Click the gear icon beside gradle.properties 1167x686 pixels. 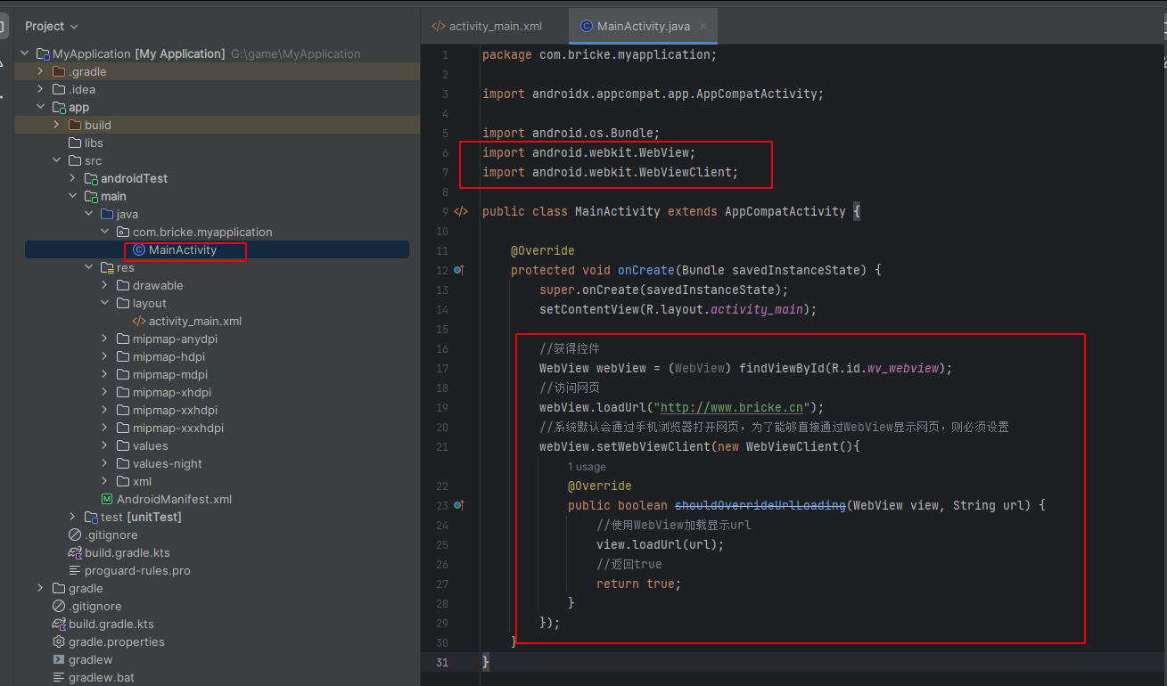(x=59, y=641)
